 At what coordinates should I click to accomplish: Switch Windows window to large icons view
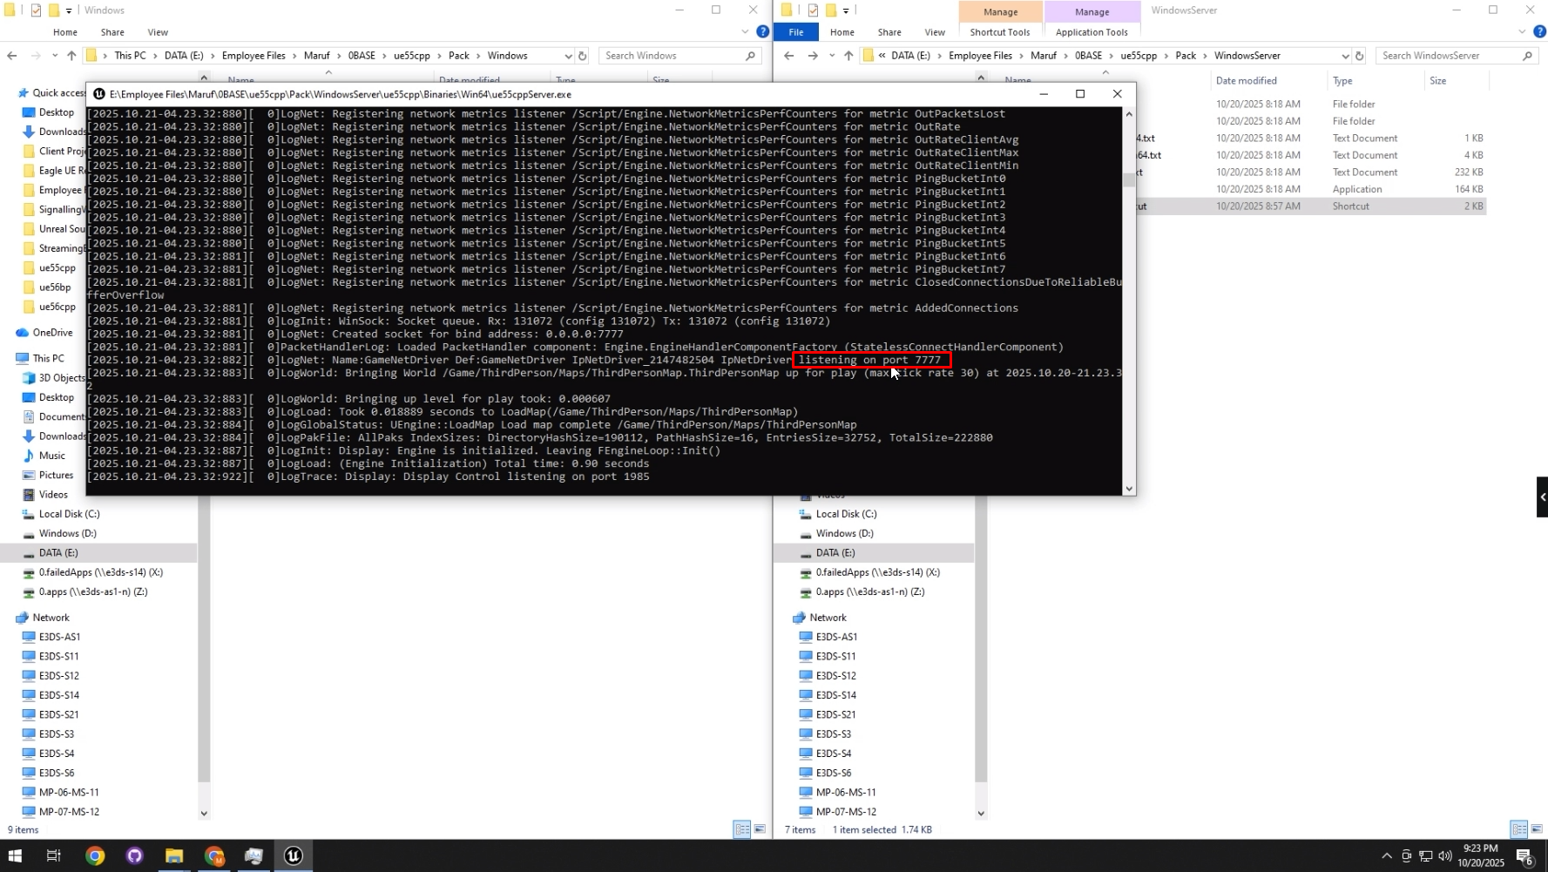click(x=760, y=829)
